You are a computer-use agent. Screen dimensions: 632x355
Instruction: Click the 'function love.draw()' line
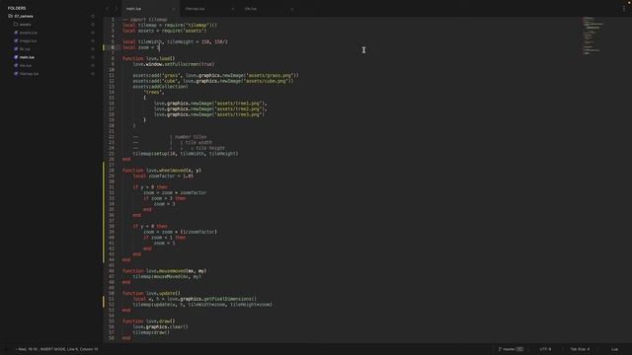coord(148,321)
